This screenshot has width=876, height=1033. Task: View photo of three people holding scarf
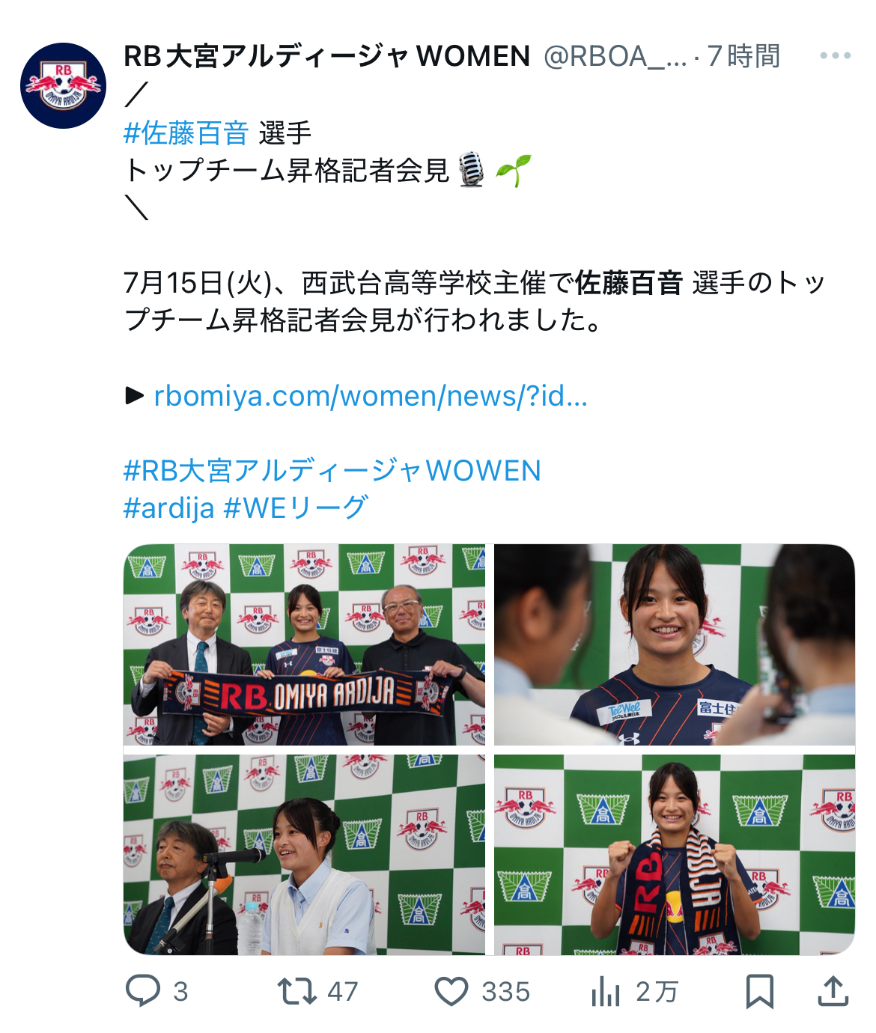coord(304,645)
